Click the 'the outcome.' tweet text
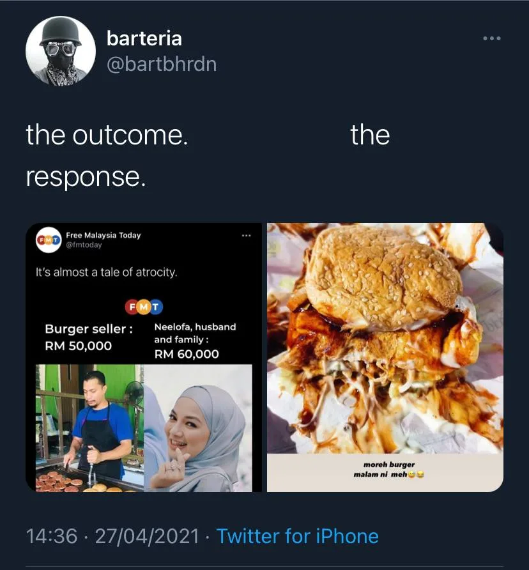 tap(107, 135)
